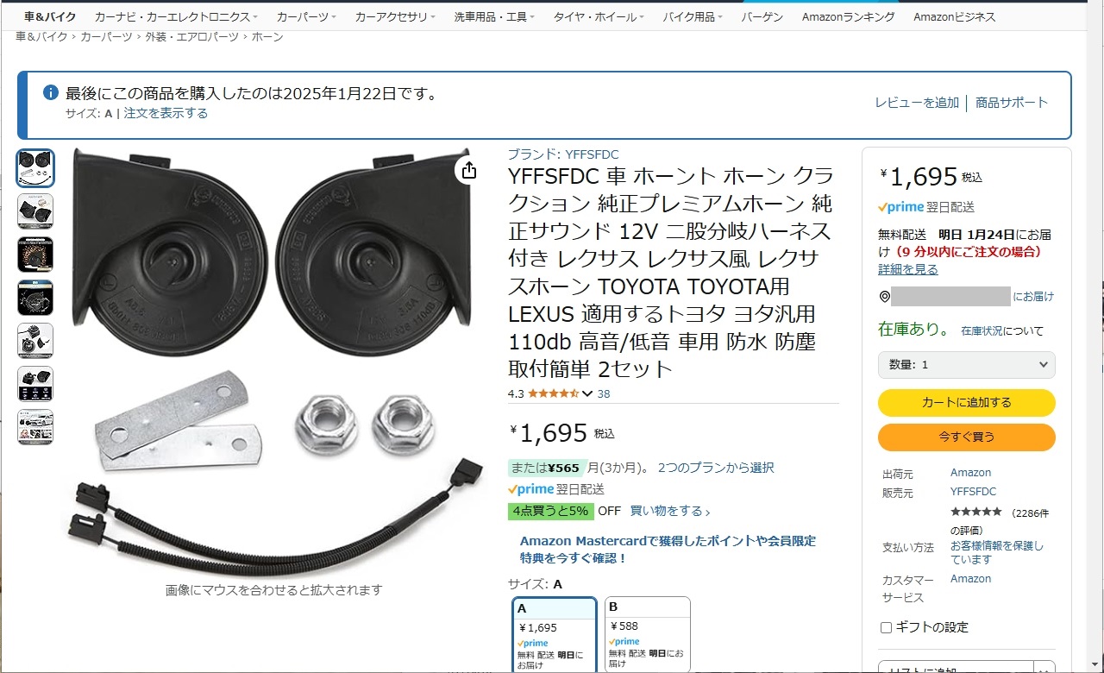Click the blue info icon in purchase banner
This screenshot has height=673, width=1104.
[51, 92]
